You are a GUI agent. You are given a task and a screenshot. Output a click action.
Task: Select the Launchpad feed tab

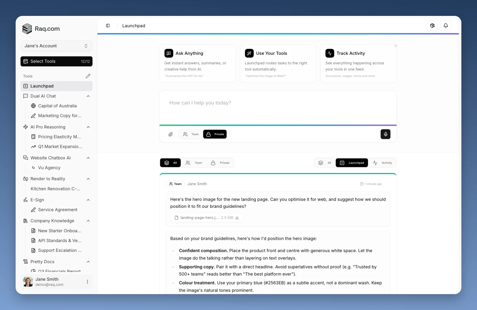[x=352, y=163]
